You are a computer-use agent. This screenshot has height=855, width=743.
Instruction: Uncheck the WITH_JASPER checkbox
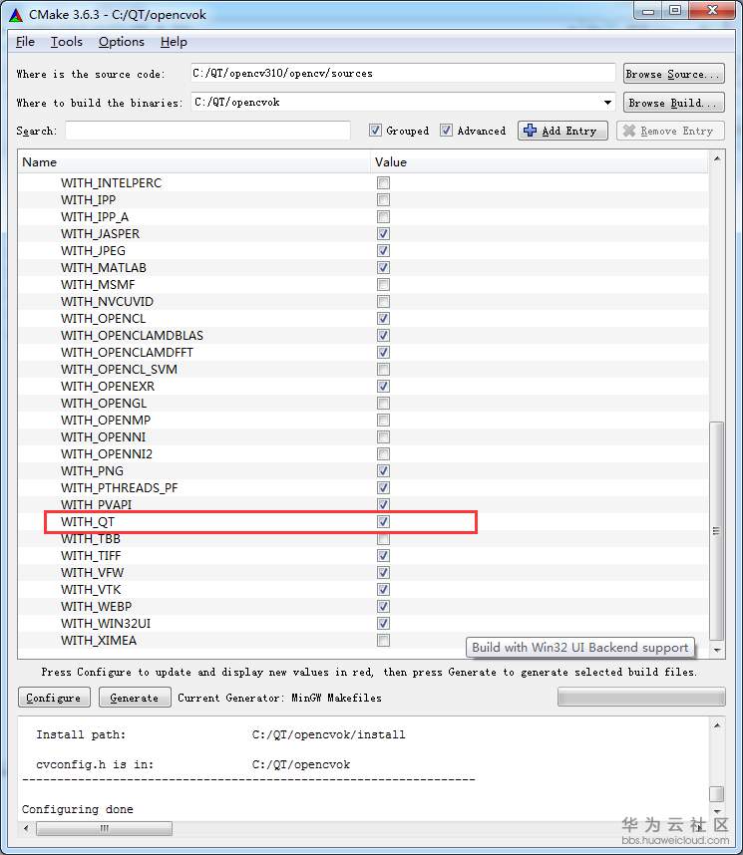pyautogui.click(x=383, y=234)
